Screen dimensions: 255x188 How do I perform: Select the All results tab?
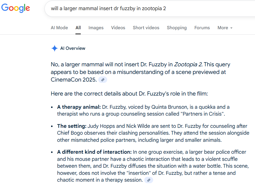click(x=78, y=28)
